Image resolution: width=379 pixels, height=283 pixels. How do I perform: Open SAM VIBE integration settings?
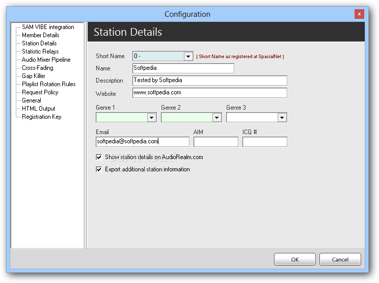48,27
